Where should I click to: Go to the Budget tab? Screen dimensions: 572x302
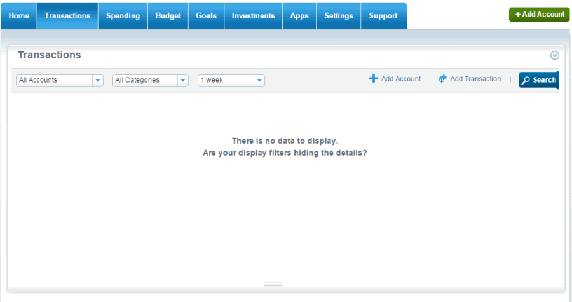coord(168,16)
